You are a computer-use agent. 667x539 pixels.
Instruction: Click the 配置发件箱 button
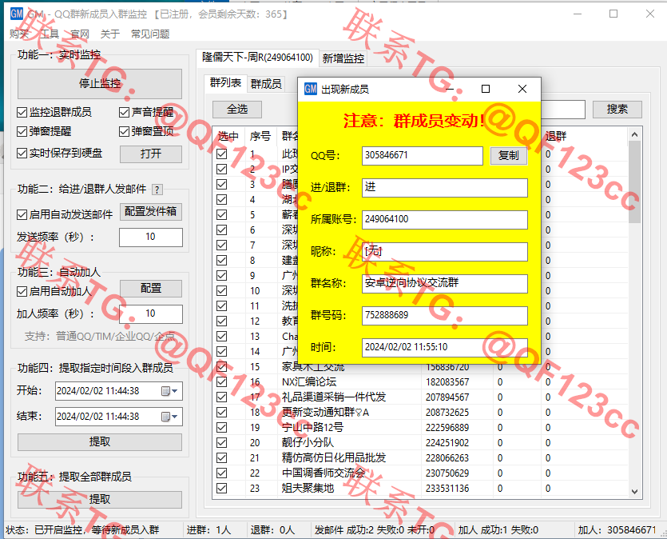pos(151,212)
